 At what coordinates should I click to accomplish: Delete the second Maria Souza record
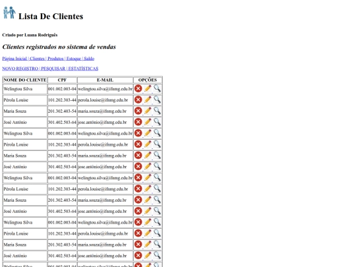pos(138,156)
